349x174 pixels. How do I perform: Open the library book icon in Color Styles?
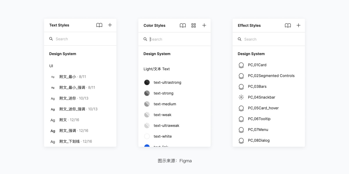coord(183,26)
